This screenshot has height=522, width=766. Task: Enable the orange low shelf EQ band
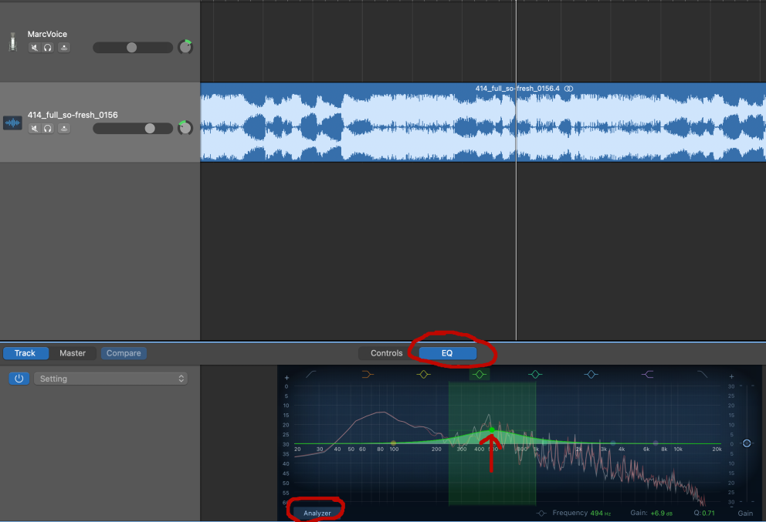tap(368, 374)
